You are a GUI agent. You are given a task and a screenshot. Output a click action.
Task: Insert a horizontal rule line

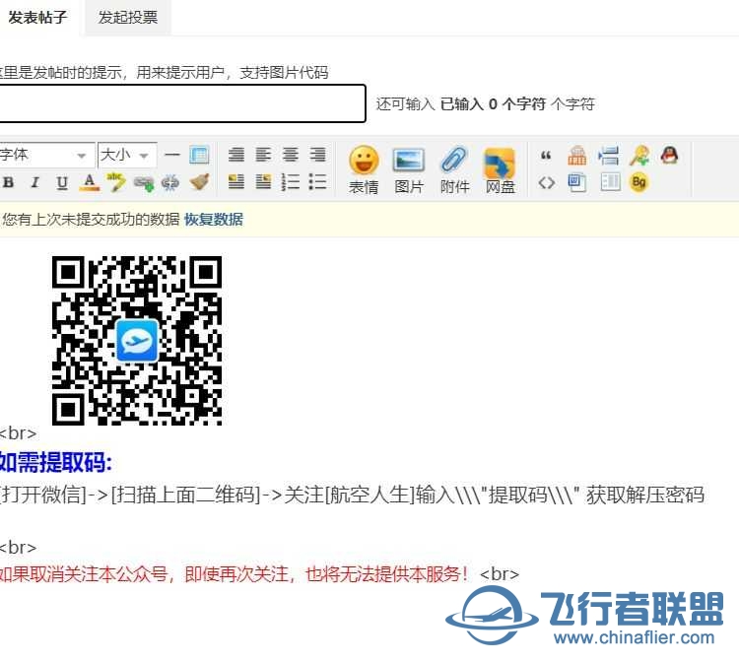[172, 155]
